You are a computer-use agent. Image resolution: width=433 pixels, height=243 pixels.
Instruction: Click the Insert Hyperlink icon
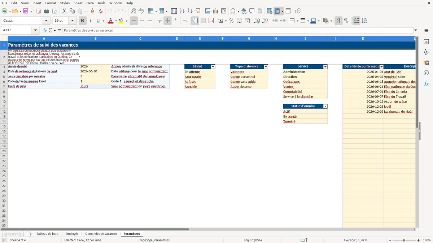click(244, 11)
